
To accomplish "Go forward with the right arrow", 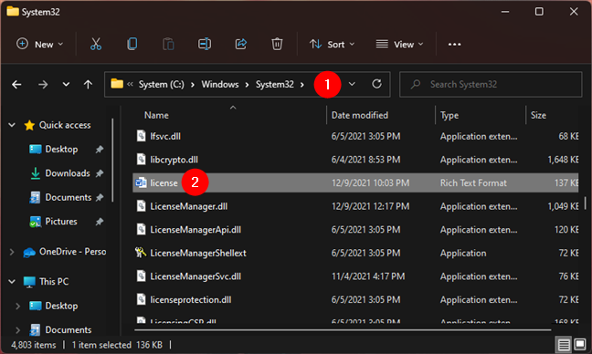I will pyautogui.click(x=43, y=85).
